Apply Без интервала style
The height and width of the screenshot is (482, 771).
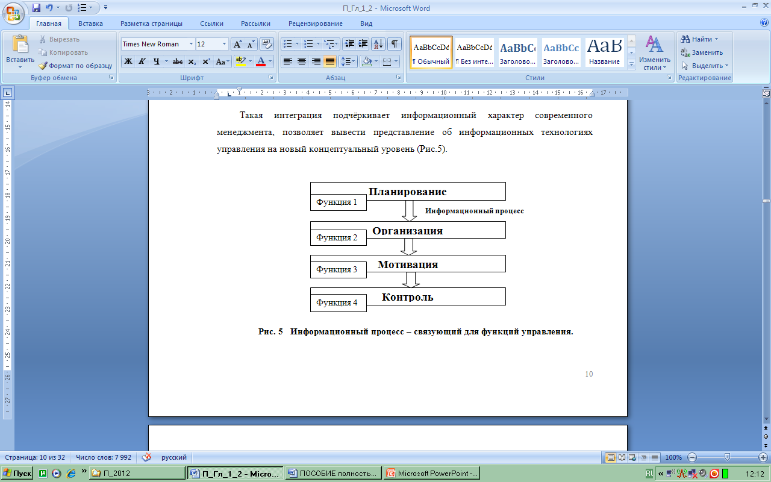pyautogui.click(x=474, y=52)
